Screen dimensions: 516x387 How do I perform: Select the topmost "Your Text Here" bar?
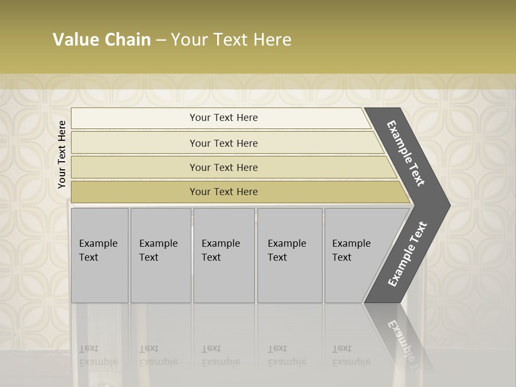click(x=223, y=118)
